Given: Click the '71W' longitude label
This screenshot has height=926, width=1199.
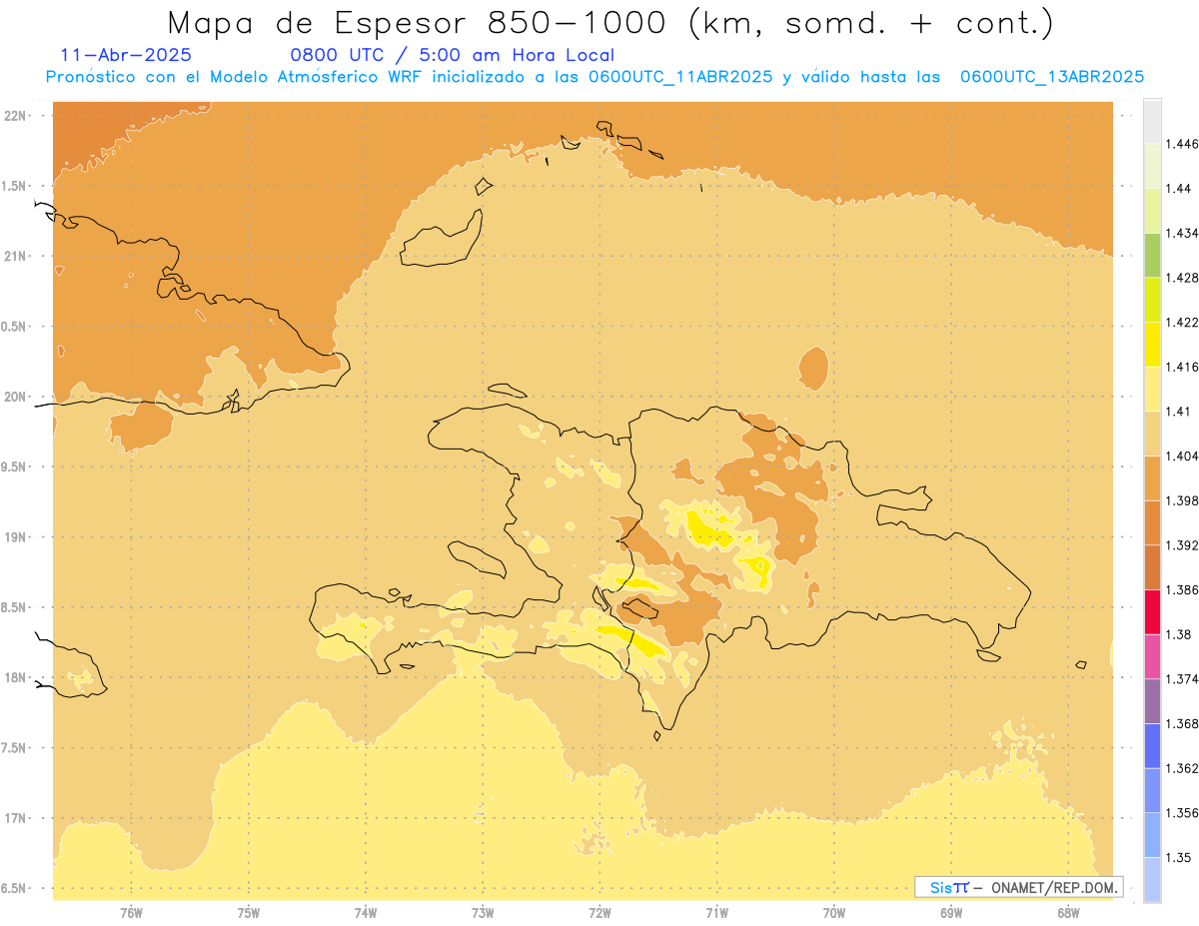Looking at the screenshot, I should tap(716, 913).
